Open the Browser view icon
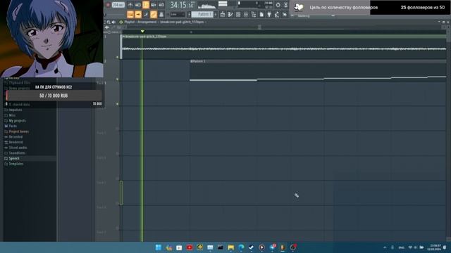Viewport: 451px width, 253px height. 254,14
